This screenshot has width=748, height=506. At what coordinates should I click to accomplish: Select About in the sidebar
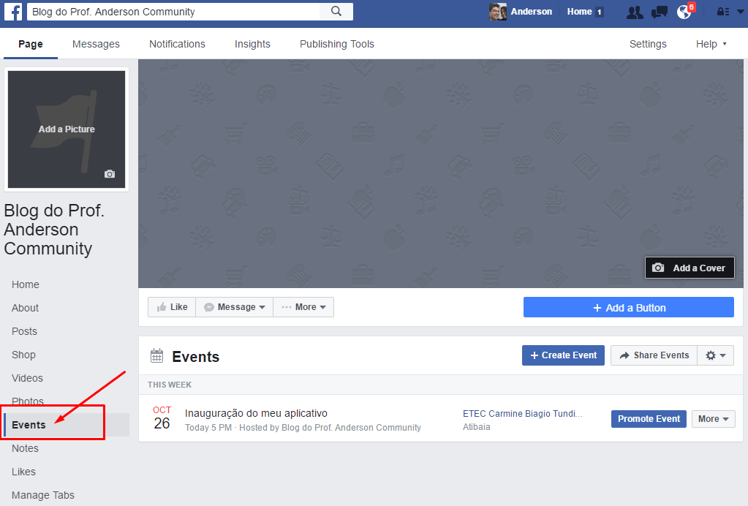(26, 308)
